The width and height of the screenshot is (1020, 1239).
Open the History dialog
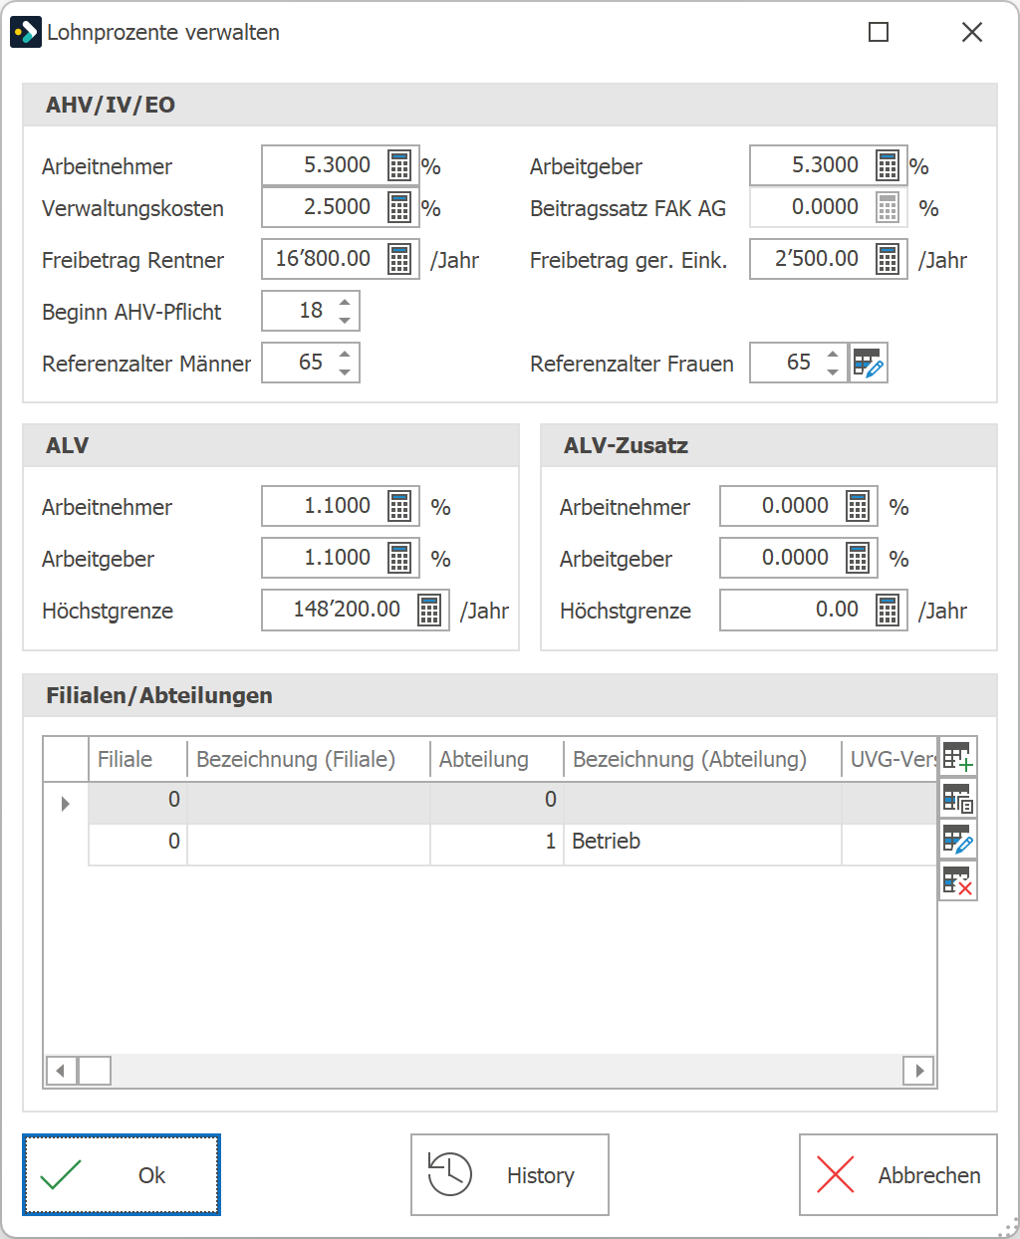(x=510, y=1175)
